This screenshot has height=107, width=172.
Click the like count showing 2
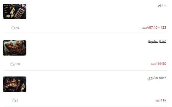point(18,100)
